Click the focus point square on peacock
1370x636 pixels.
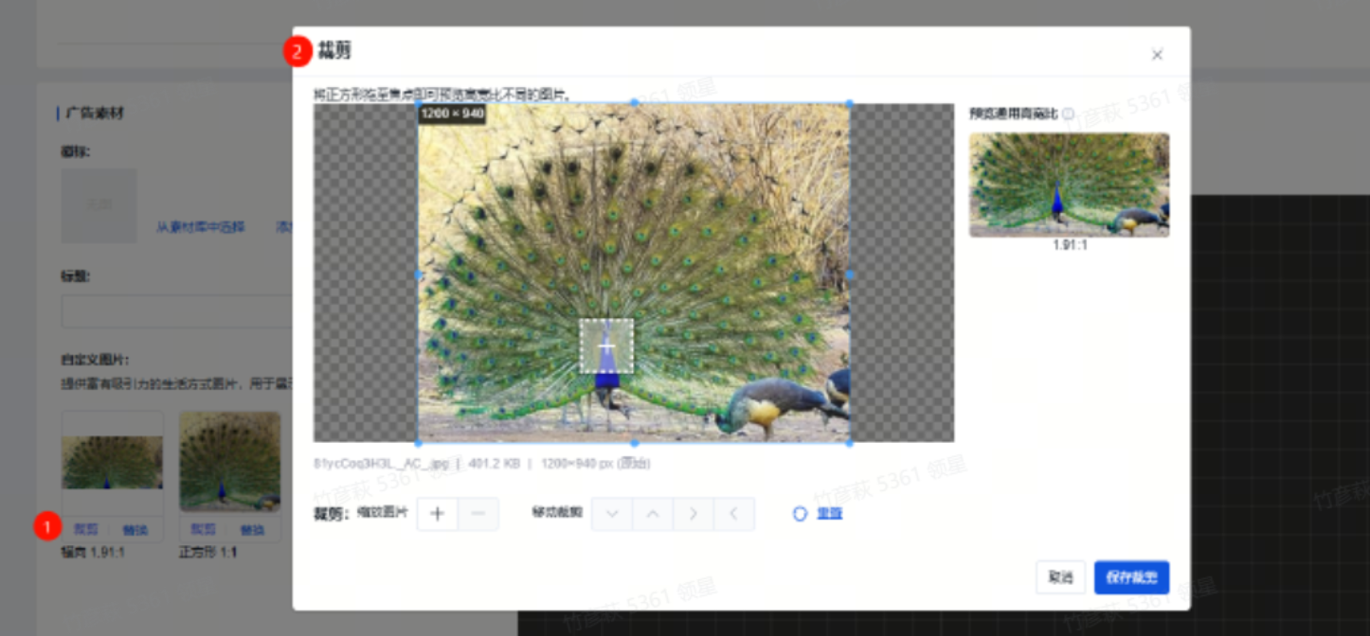pos(607,345)
